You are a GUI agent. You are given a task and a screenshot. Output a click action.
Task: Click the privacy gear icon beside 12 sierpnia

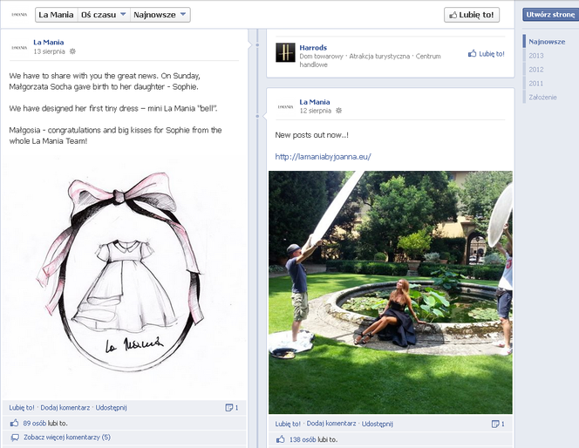click(x=338, y=111)
